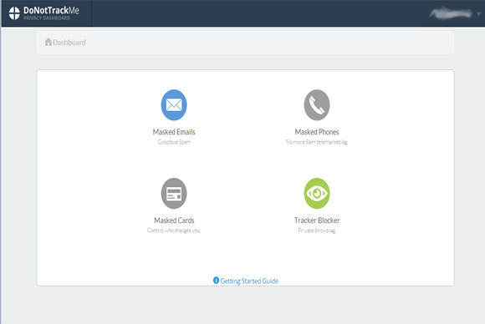
Task: Open the Masked Emails envelope icon
Action: pyautogui.click(x=174, y=105)
